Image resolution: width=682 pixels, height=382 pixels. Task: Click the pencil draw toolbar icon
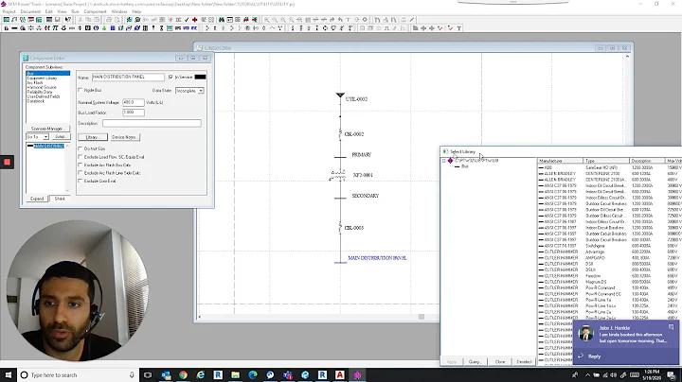pyautogui.click(x=412, y=20)
